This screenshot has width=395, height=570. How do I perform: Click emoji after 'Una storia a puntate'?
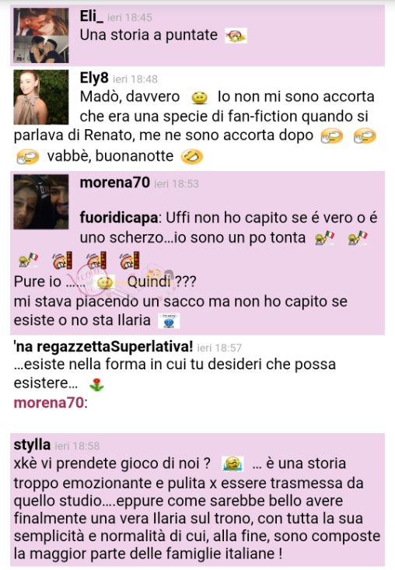click(236, 36)
